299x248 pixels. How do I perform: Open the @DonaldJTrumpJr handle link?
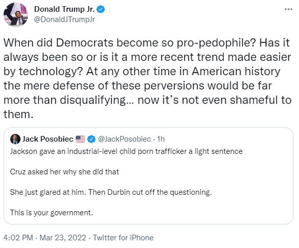point(65,19)
